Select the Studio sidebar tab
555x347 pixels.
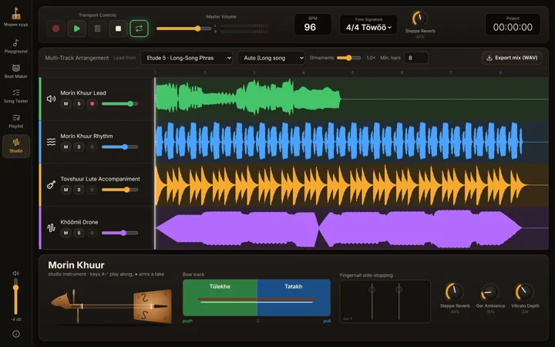[x=16, y=146]
